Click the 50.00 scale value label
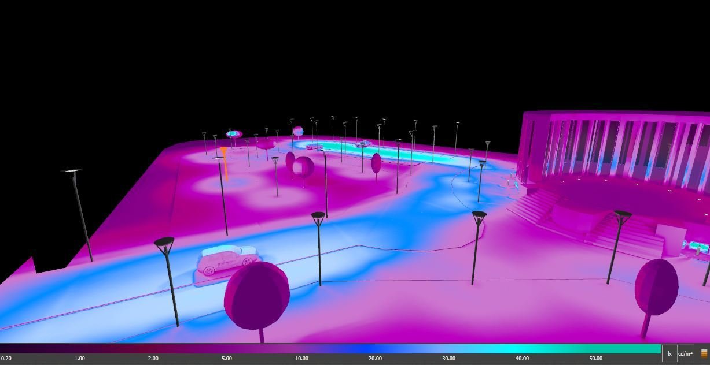Screen dimensions: 710x365 595,359
